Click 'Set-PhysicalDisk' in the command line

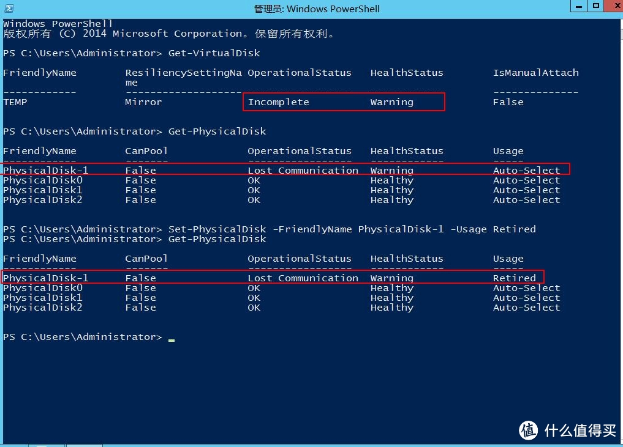click(x=217, y=229)
